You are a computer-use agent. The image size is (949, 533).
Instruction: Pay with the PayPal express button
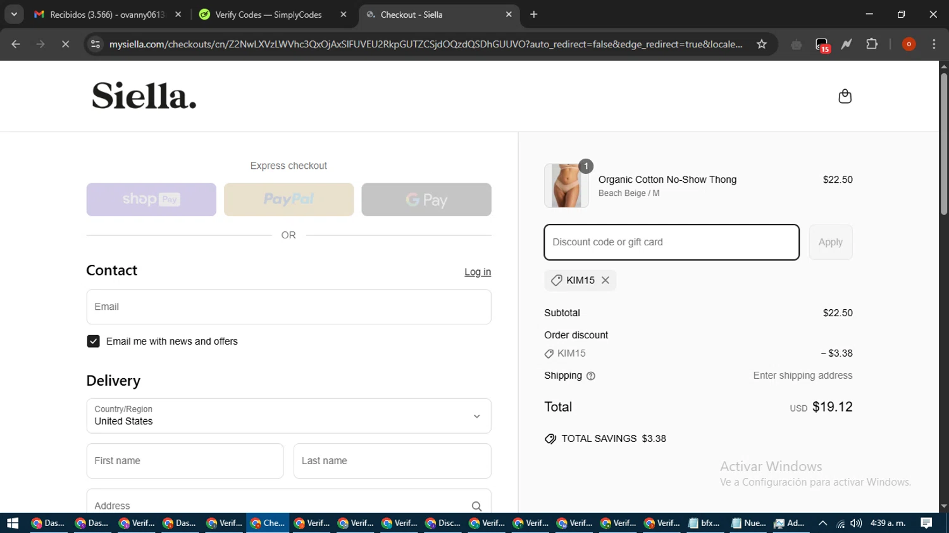pos(288,199)
